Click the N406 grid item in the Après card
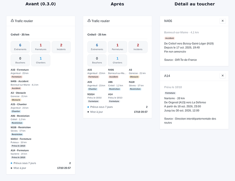The image size is (235, 181). [117, 73]
